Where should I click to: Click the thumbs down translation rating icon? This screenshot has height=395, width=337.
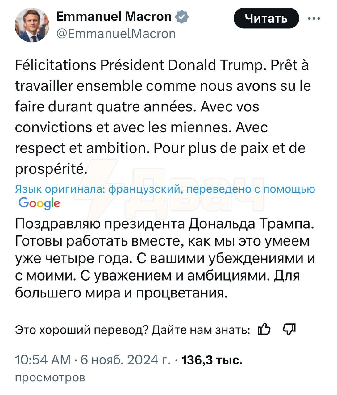(289, 329)
